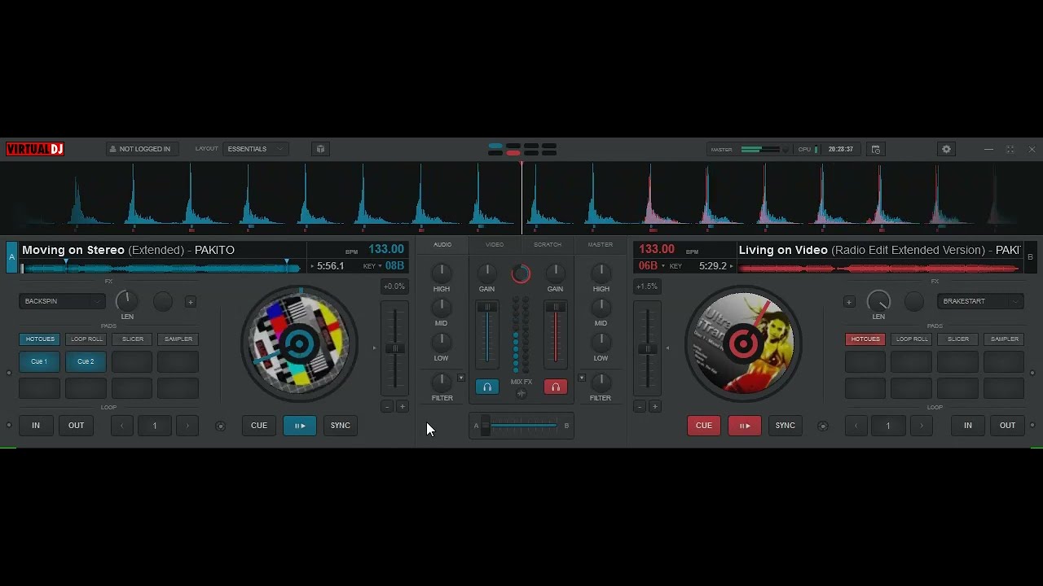Click the MIX FX waveform icon
The image size is (1043, 586).
[x=521, y=394]
